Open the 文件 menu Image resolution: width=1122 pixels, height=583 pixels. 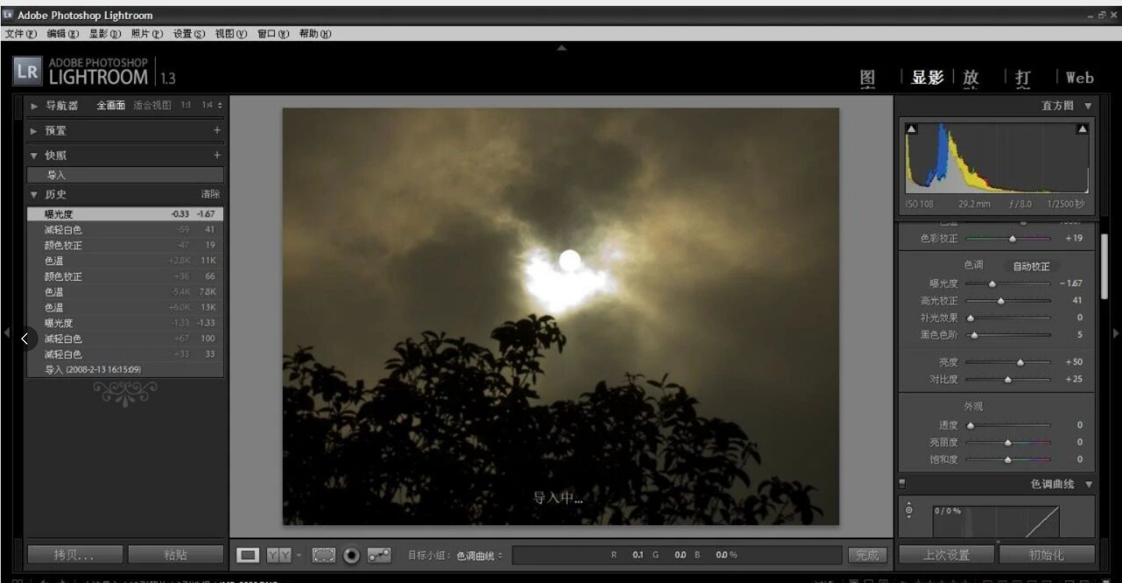(x=20, y=34)
